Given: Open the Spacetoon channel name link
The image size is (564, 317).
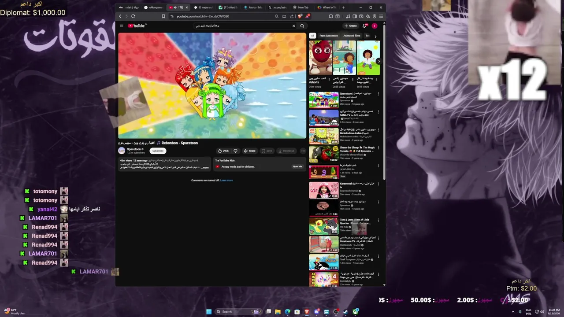Looking at the screenshot, I should click(x=134, y=149).
